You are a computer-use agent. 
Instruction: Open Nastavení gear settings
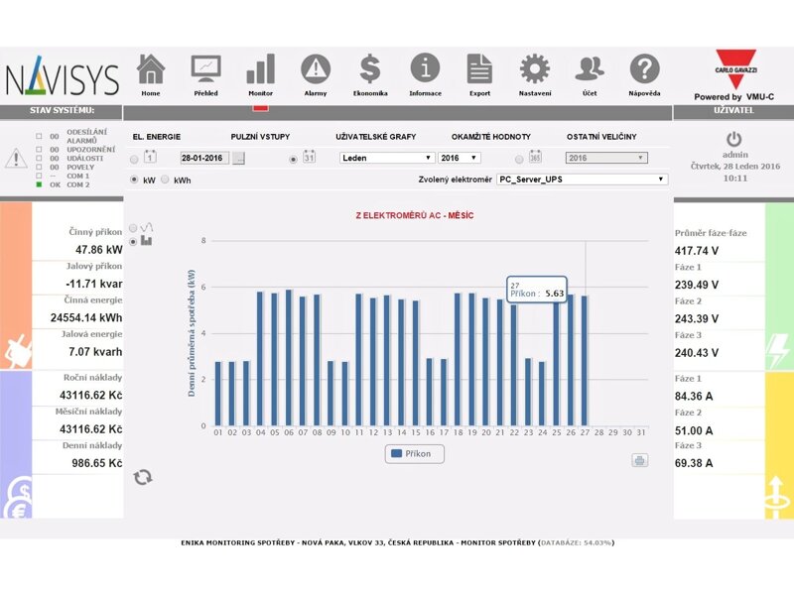(535, 70)
